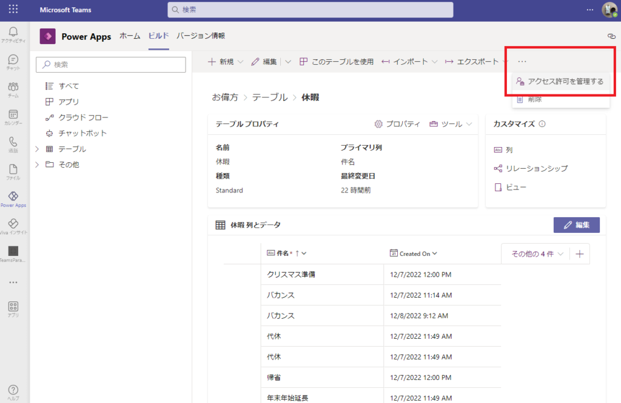Click the Power Apps logo icon
Screen dimensions: 621x403
47,36
